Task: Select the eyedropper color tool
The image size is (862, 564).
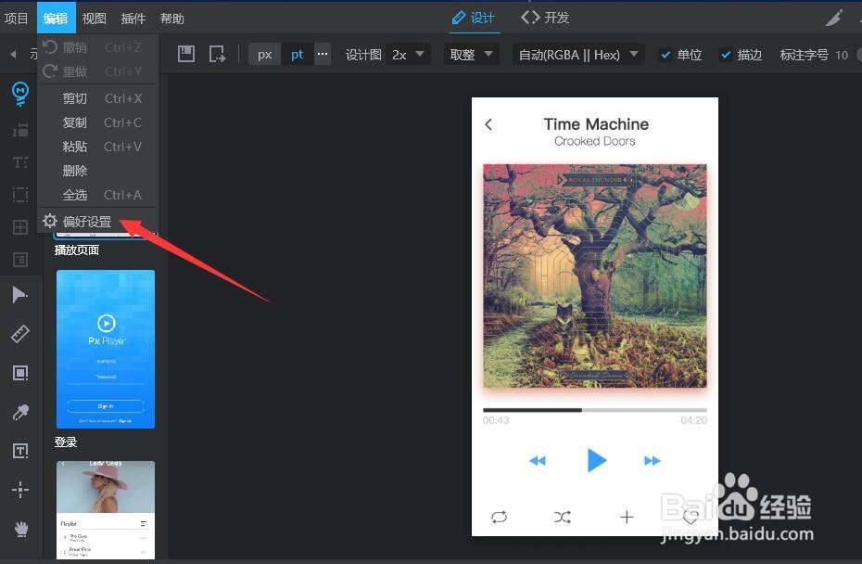Action: 20,412
